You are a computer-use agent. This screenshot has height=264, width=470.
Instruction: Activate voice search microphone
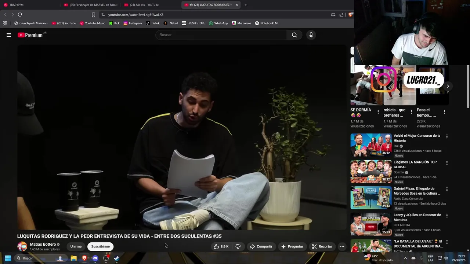(x=311, y=35)
